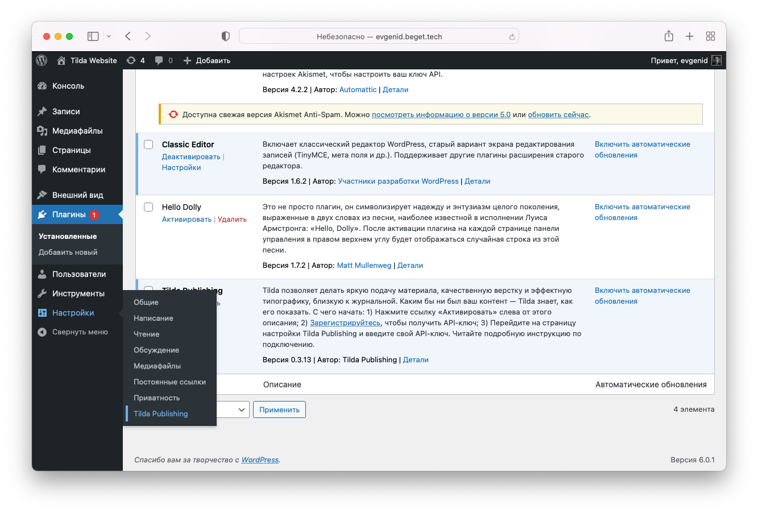Open Добавить новый plugin submenu item
Screen dimensions: 758x513
pos(68,252)
